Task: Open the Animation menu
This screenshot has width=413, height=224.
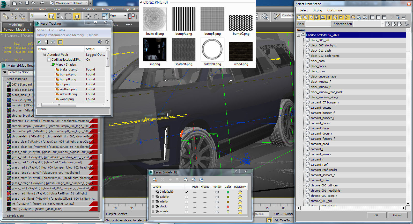Action: tap(109, 9)
